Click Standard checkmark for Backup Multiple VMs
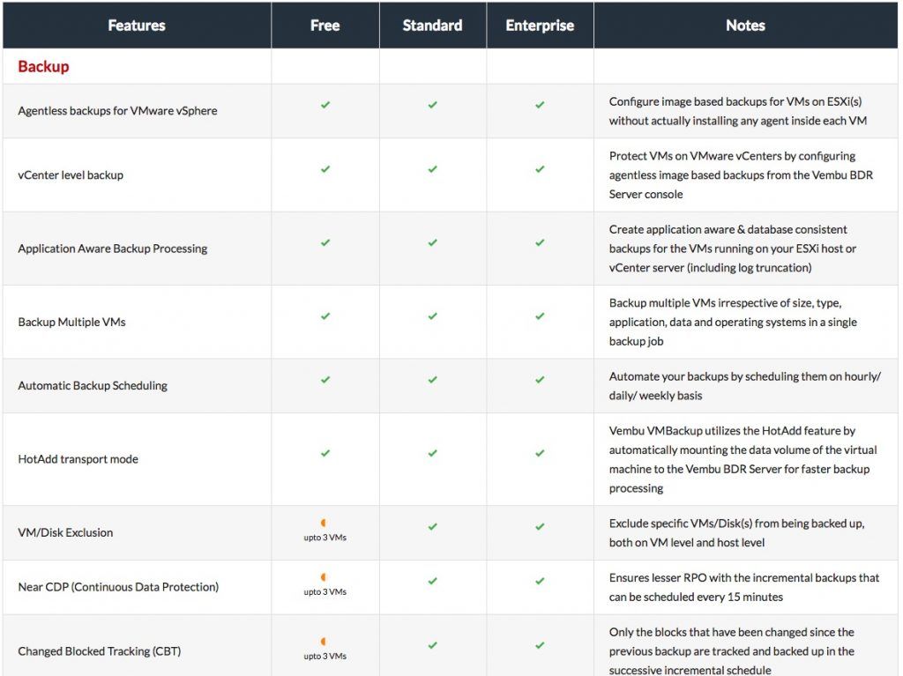 click(x=432, y=316)
